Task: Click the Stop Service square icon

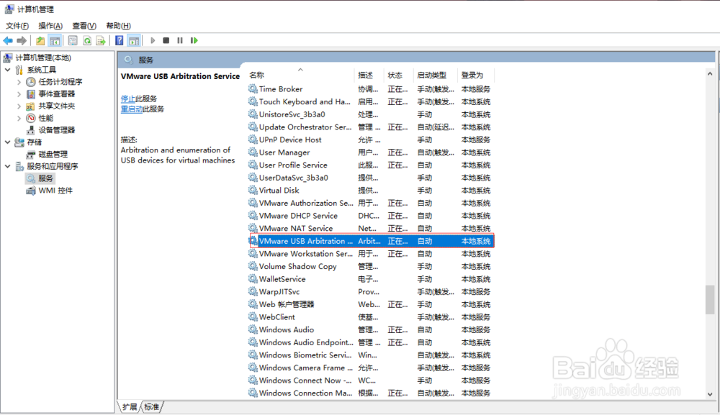Action: click(x=166, y=41)
